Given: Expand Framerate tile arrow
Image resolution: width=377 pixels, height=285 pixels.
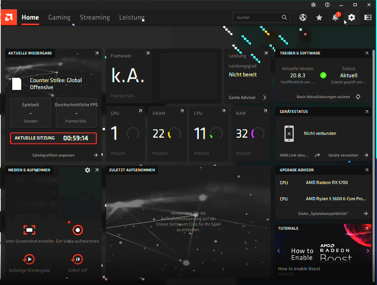Looking at the screenshot, I should [148, 53].
